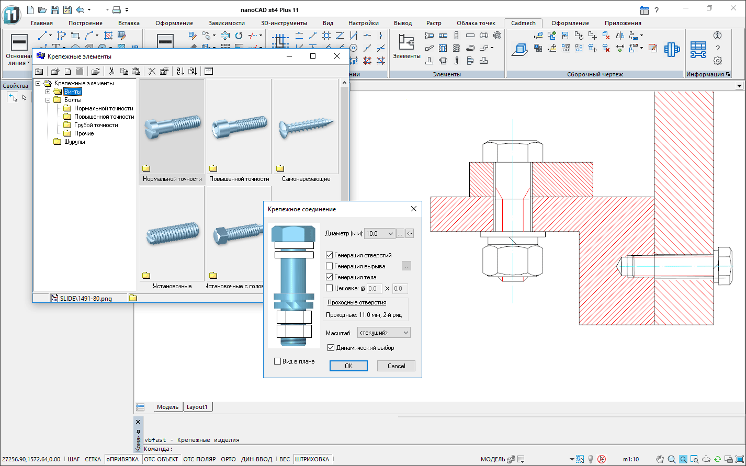This screenshot has width=746, height=466.
Task: Click the Информация wrench table icon
Action: click(698, 49)
